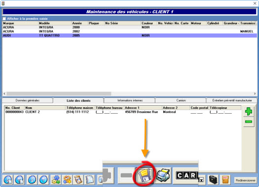Open the Camion tab
The height and width of the screenshot is (187, 259).
click(181, 100)
